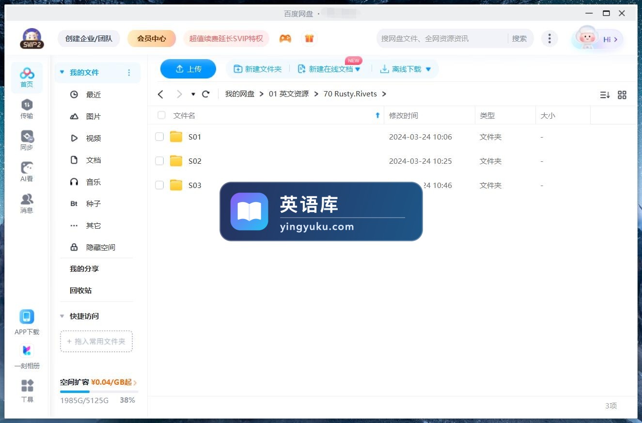Image resolution: width=642 pixels, height=423 pixels.
Task: Open 工具 tools panel
Action: (x=27, y=391)
